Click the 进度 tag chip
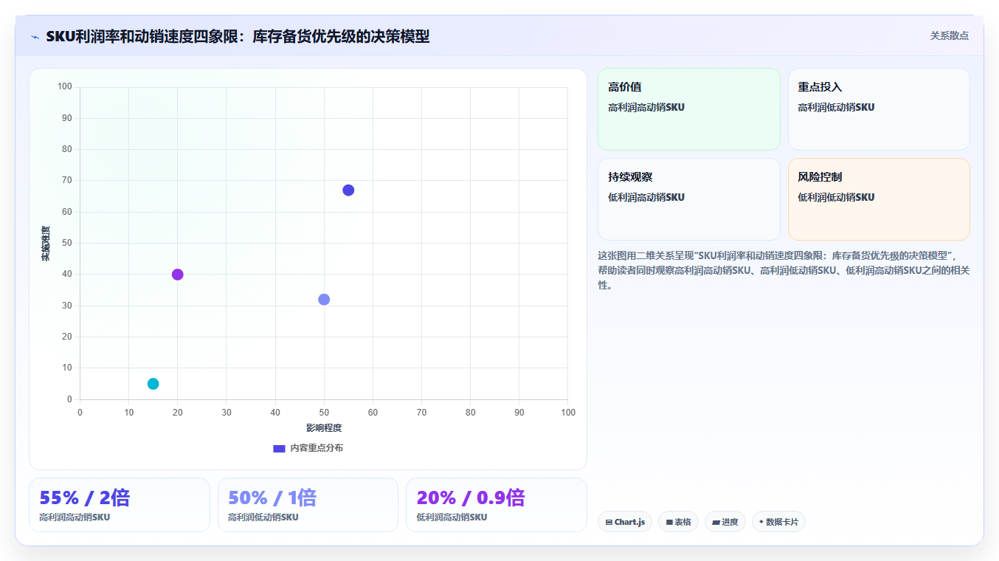Viewport: 999px width, 561px height. [725, 522]
